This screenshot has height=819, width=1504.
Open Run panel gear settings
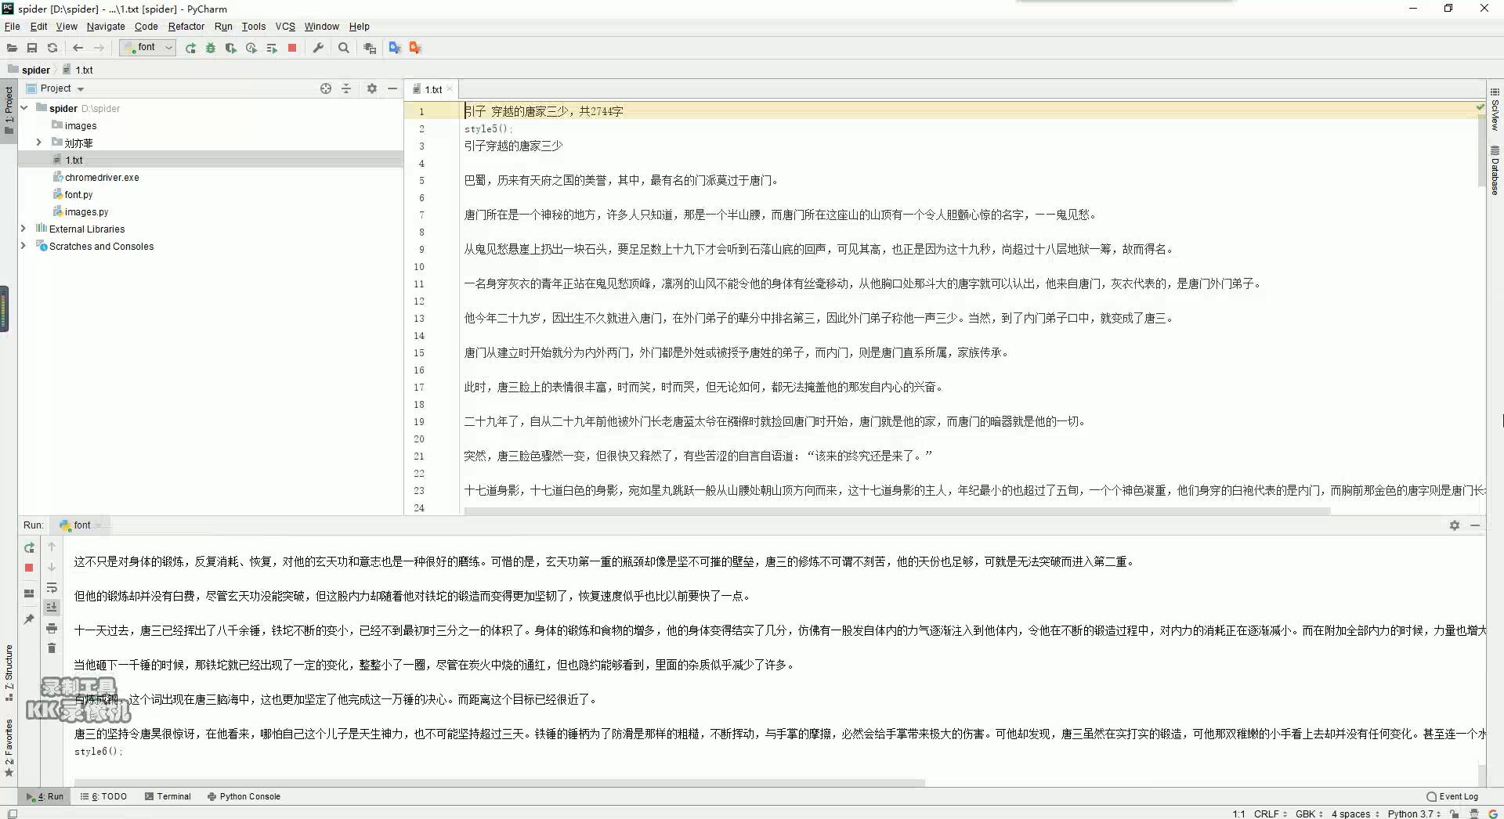coord(1455,525)
